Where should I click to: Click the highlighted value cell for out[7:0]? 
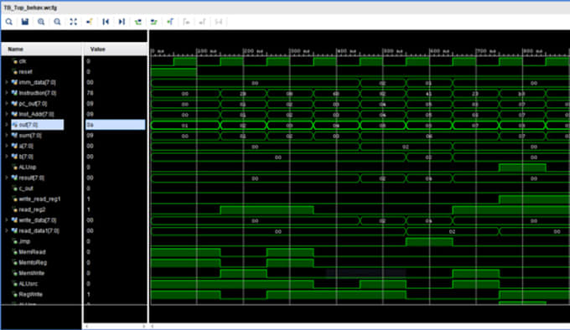[115, 125]
